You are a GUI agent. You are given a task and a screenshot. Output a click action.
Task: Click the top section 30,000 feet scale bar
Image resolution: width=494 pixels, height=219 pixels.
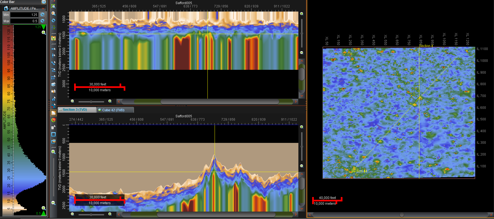coord(100,87)
